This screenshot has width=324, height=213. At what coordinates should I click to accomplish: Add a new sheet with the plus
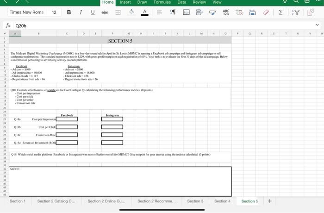click(x=270, y=201)
